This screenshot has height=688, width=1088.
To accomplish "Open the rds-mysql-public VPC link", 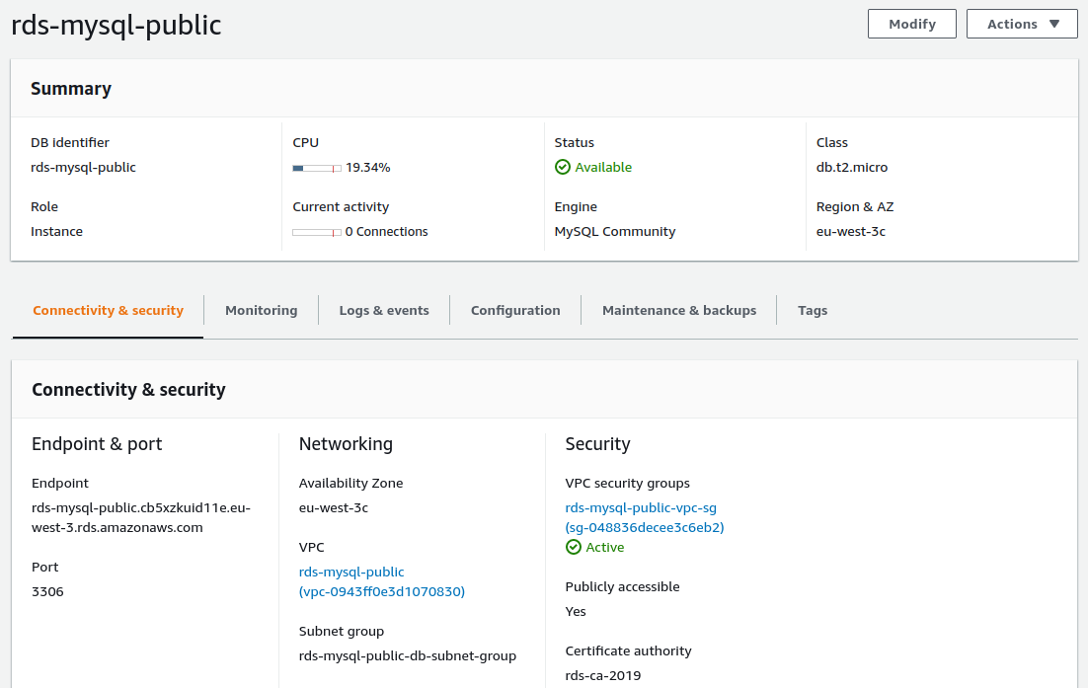I will [x=351, y=573].
